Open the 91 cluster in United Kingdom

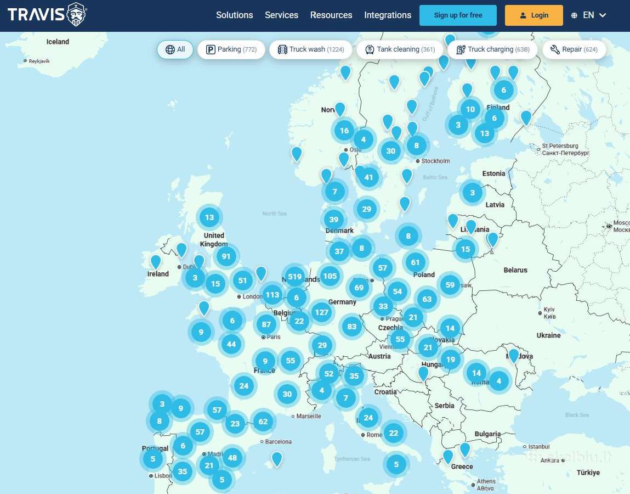(226, 256)
